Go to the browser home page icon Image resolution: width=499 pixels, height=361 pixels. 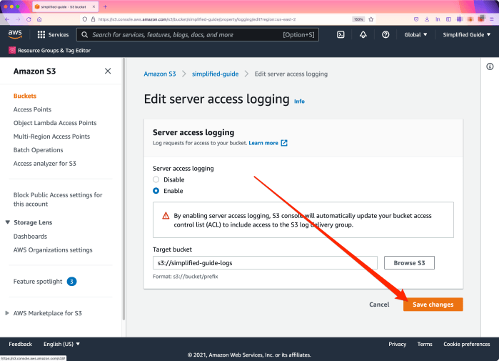tap(39, 19)
